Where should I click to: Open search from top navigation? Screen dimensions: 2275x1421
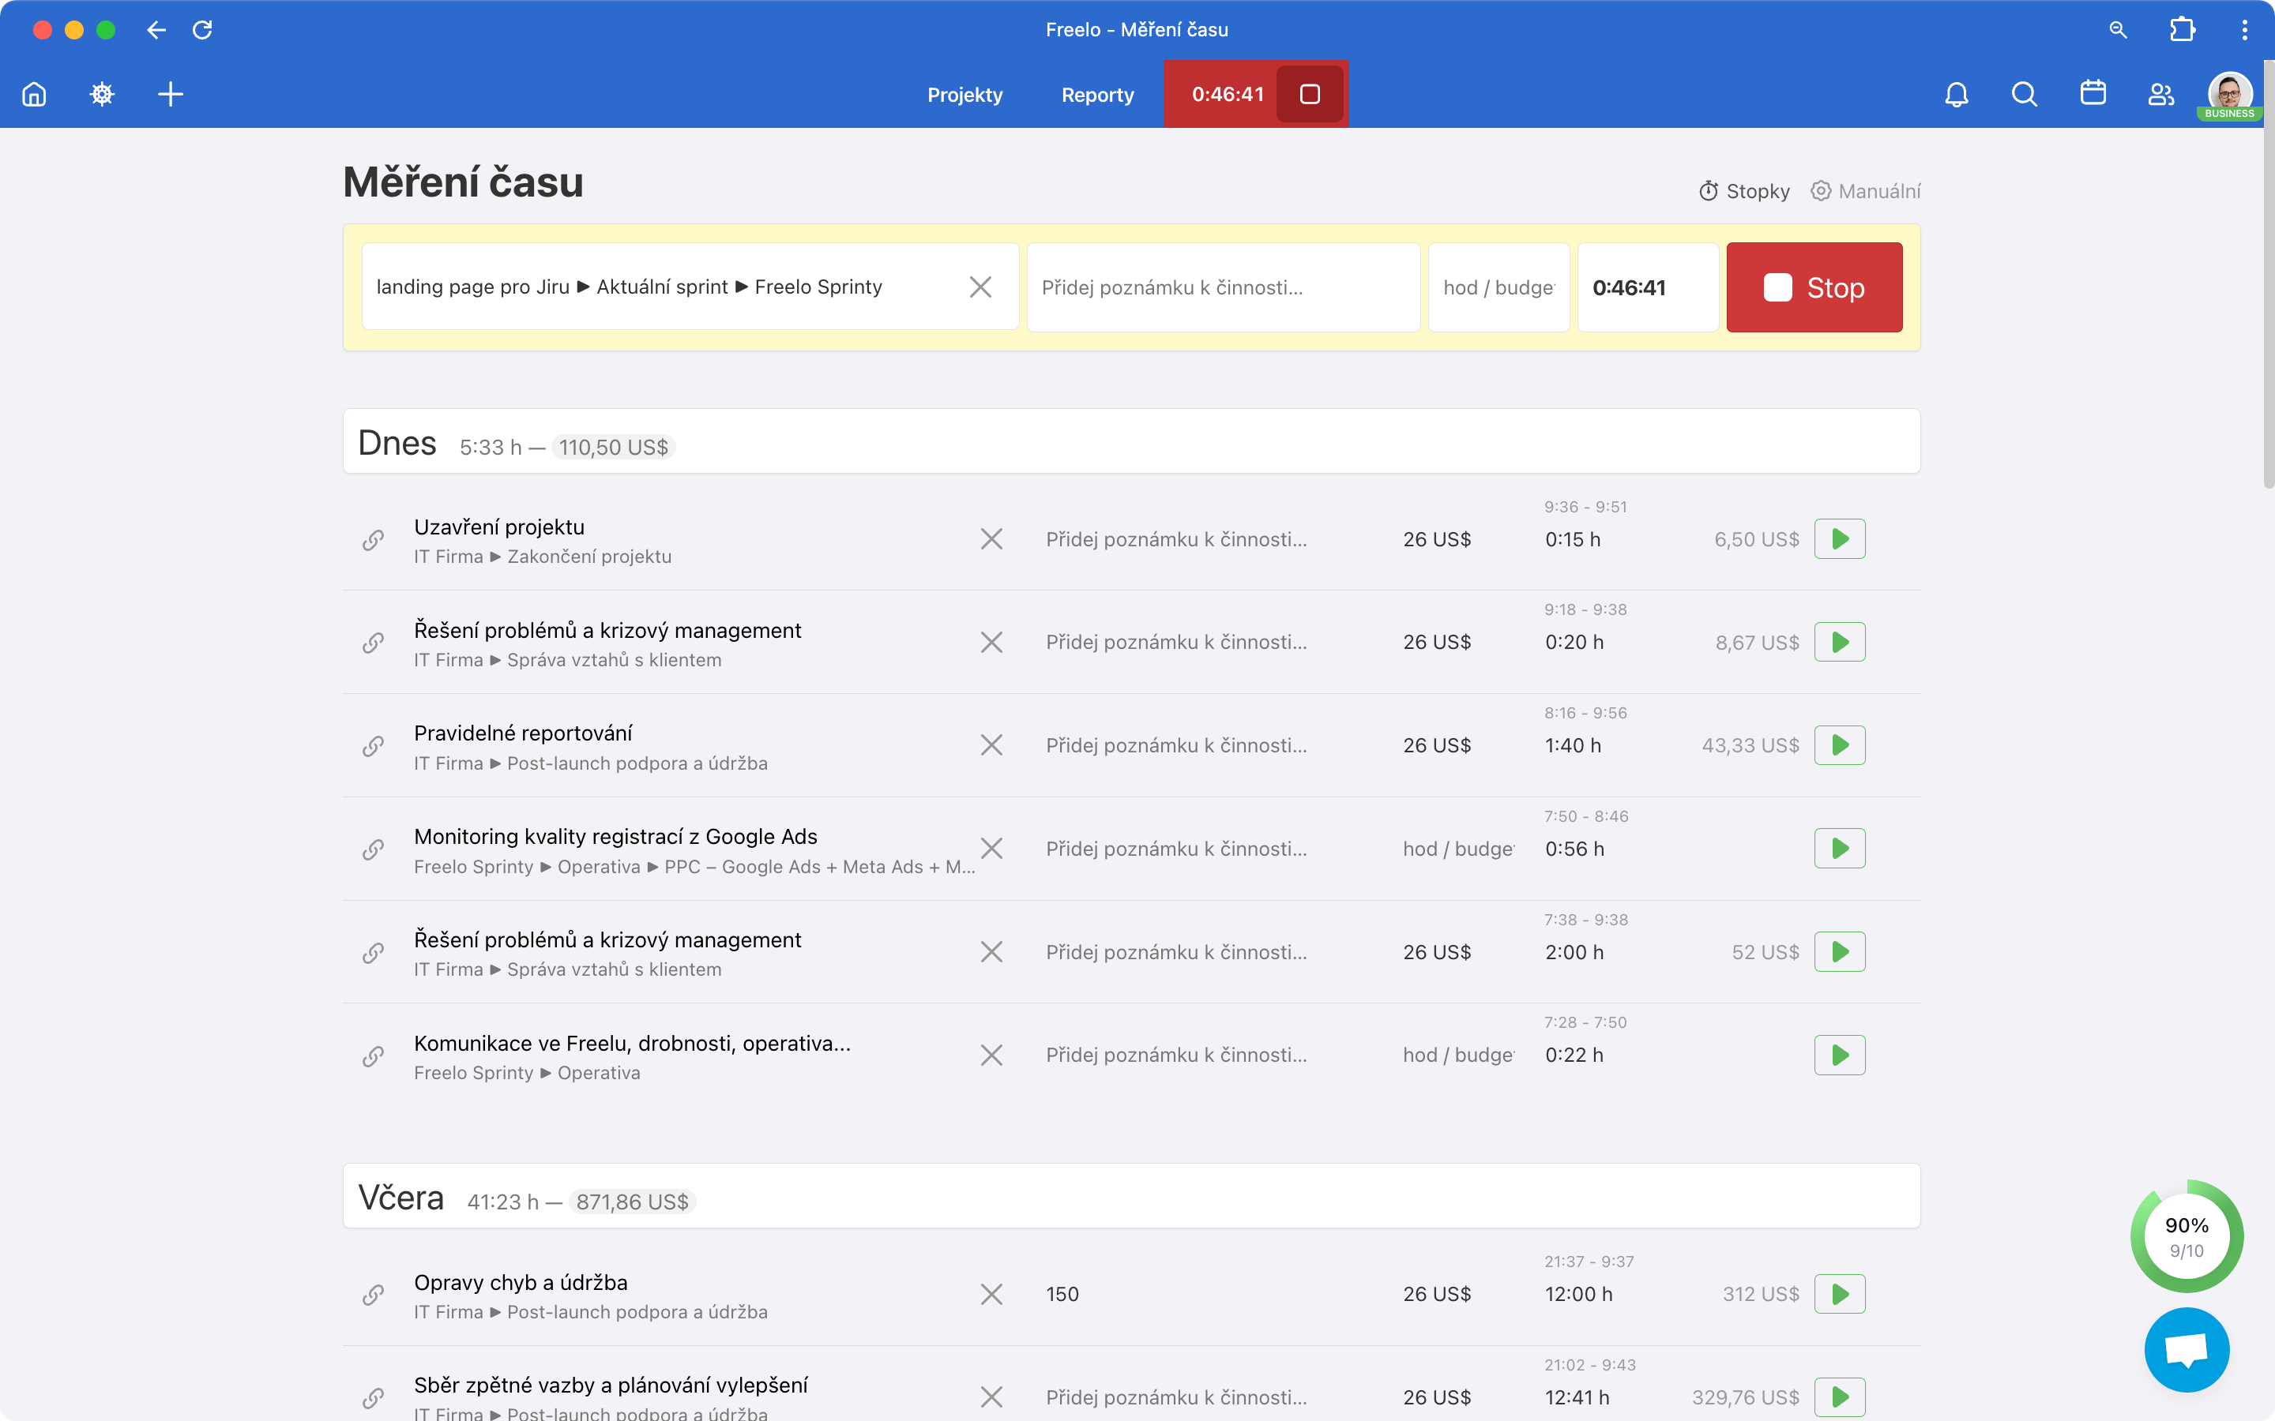click(2024, 94)
